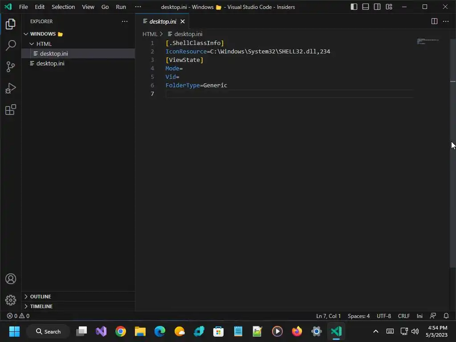Expand the OUTLINE section
This screenshot has width=456, height=342.
pos(78,296)
